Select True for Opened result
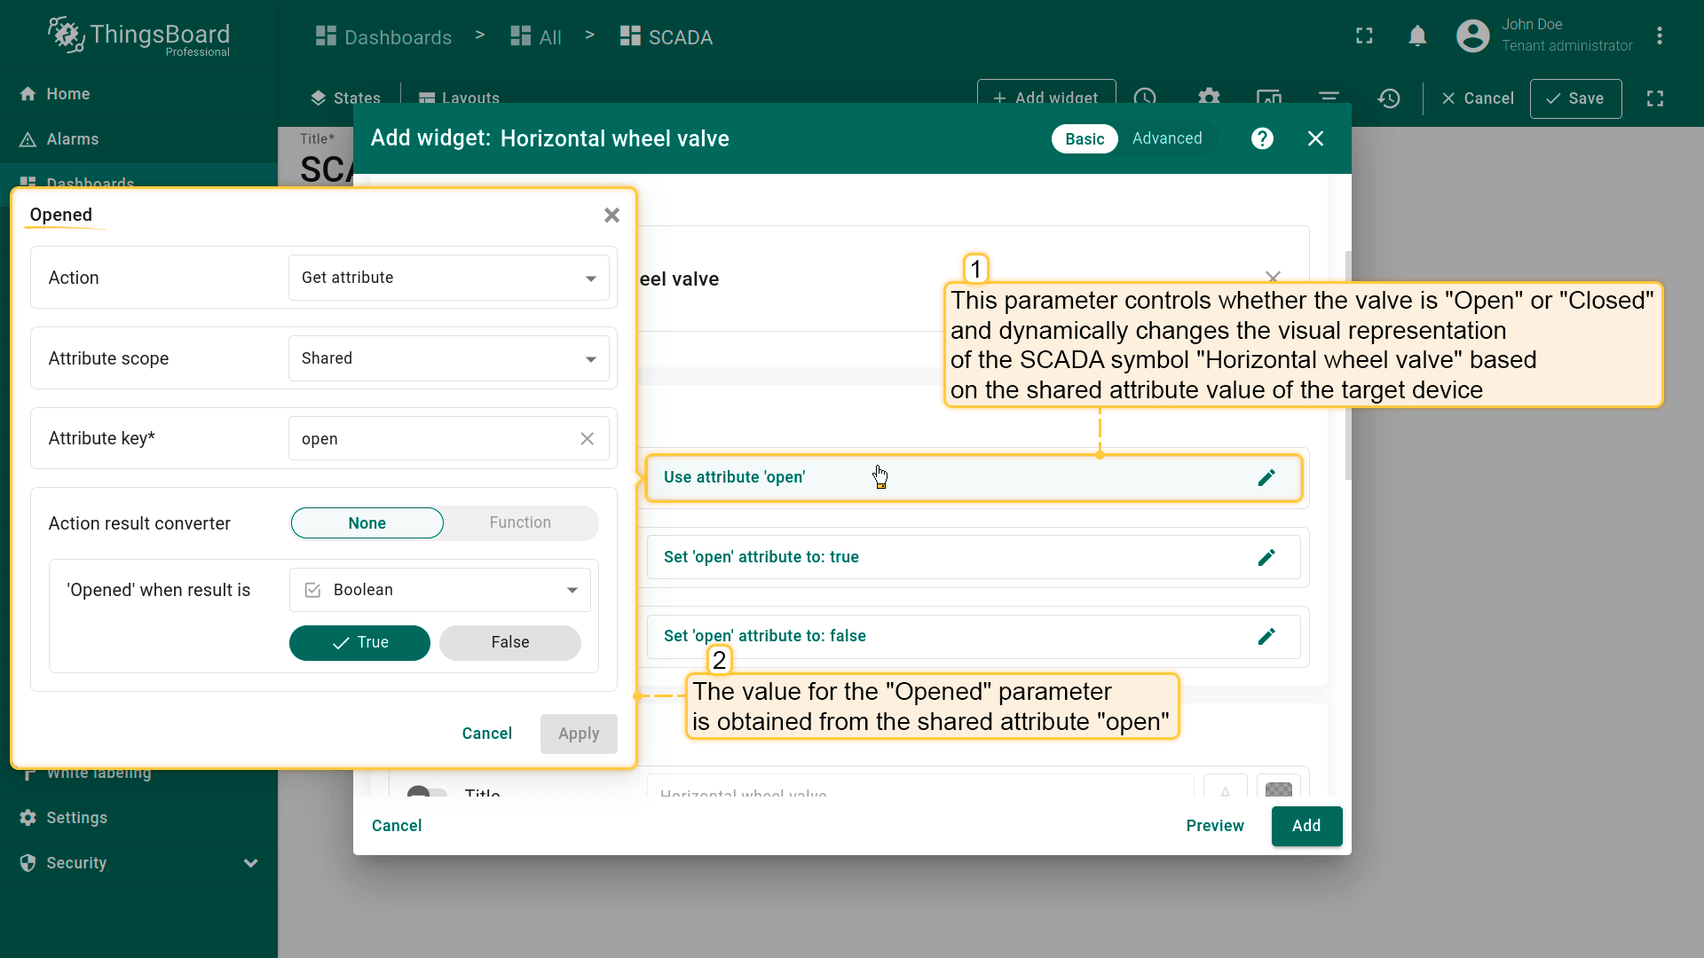1704x958 pixels. [x=359, y=643]
